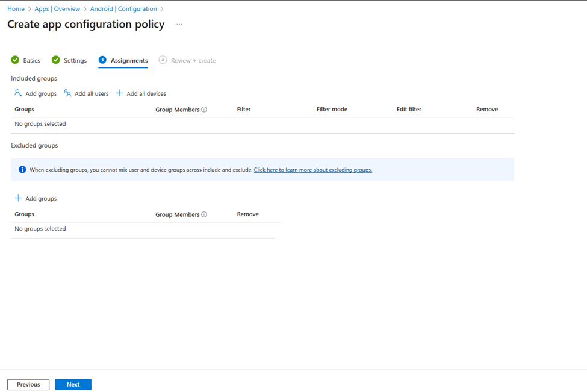Open Apps | Overview from the breadcrumb
The width and height of the screenshot is (587, 392).
click(57, 8)
